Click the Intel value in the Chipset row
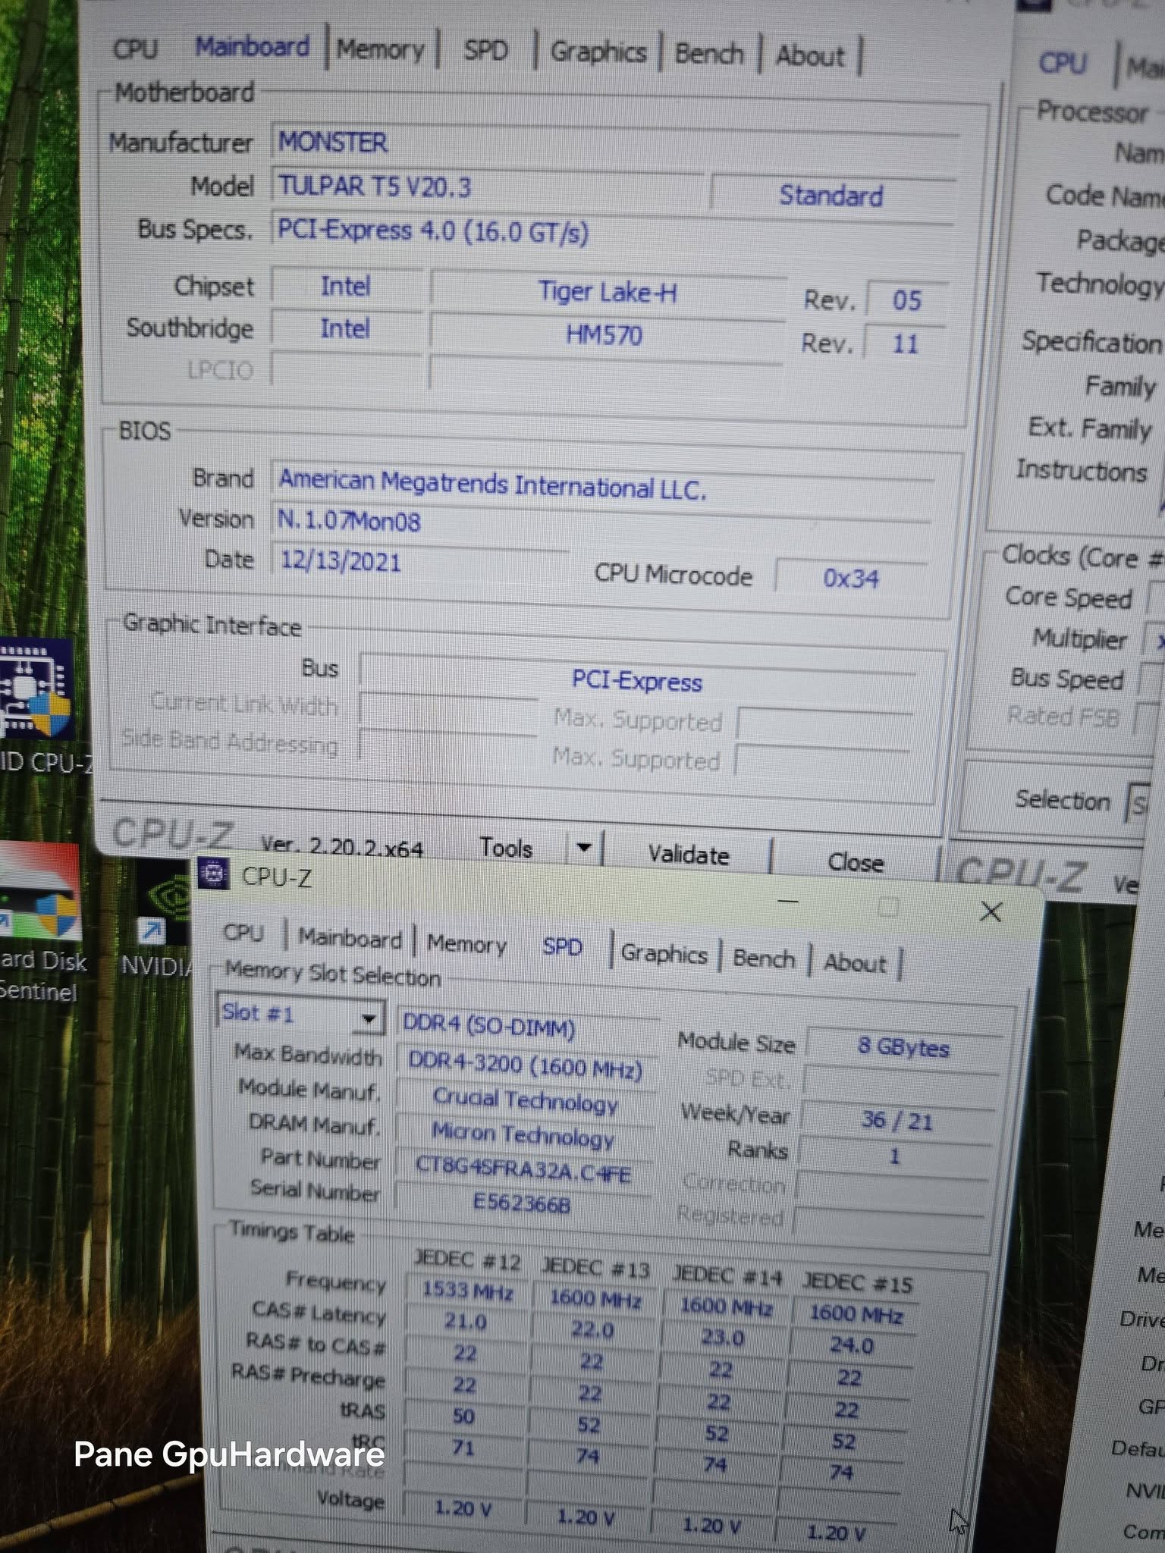 pos(346,287)
